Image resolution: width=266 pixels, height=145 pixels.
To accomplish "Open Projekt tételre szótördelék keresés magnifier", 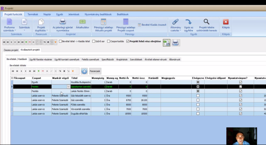I will [206, 22].
